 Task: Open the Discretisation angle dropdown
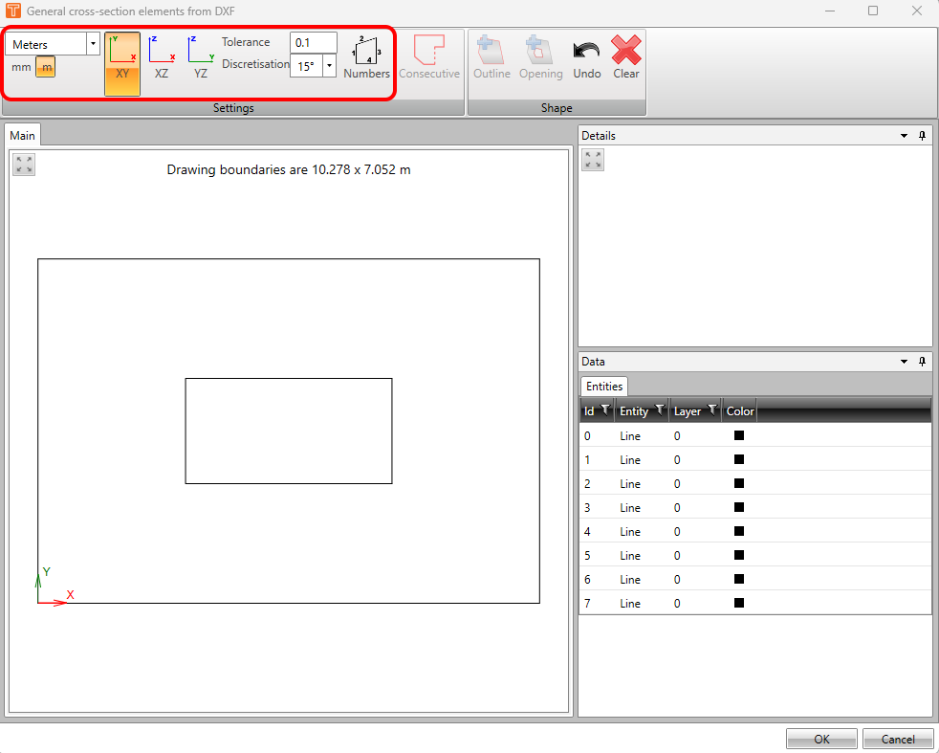329,67
